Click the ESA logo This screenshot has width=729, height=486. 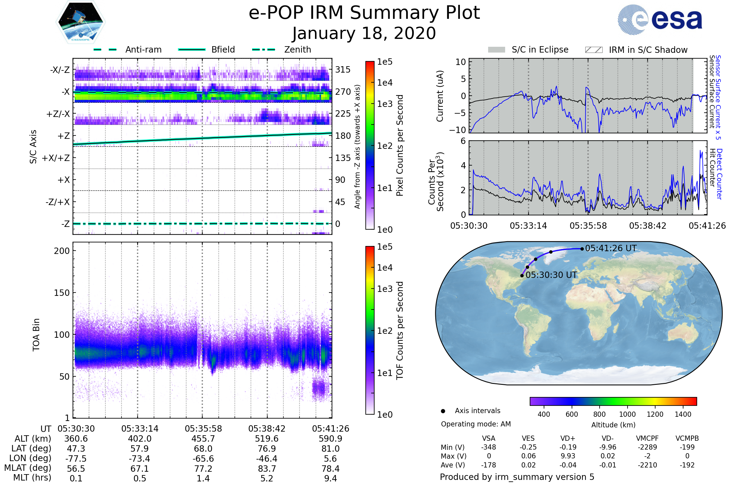(x=660, y=20)
